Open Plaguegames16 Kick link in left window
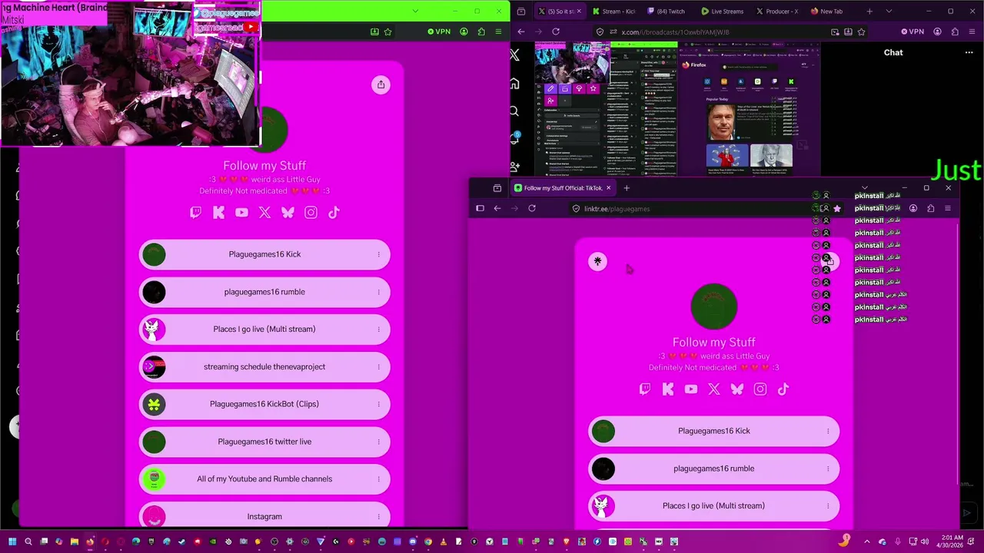 coord(264,254)
